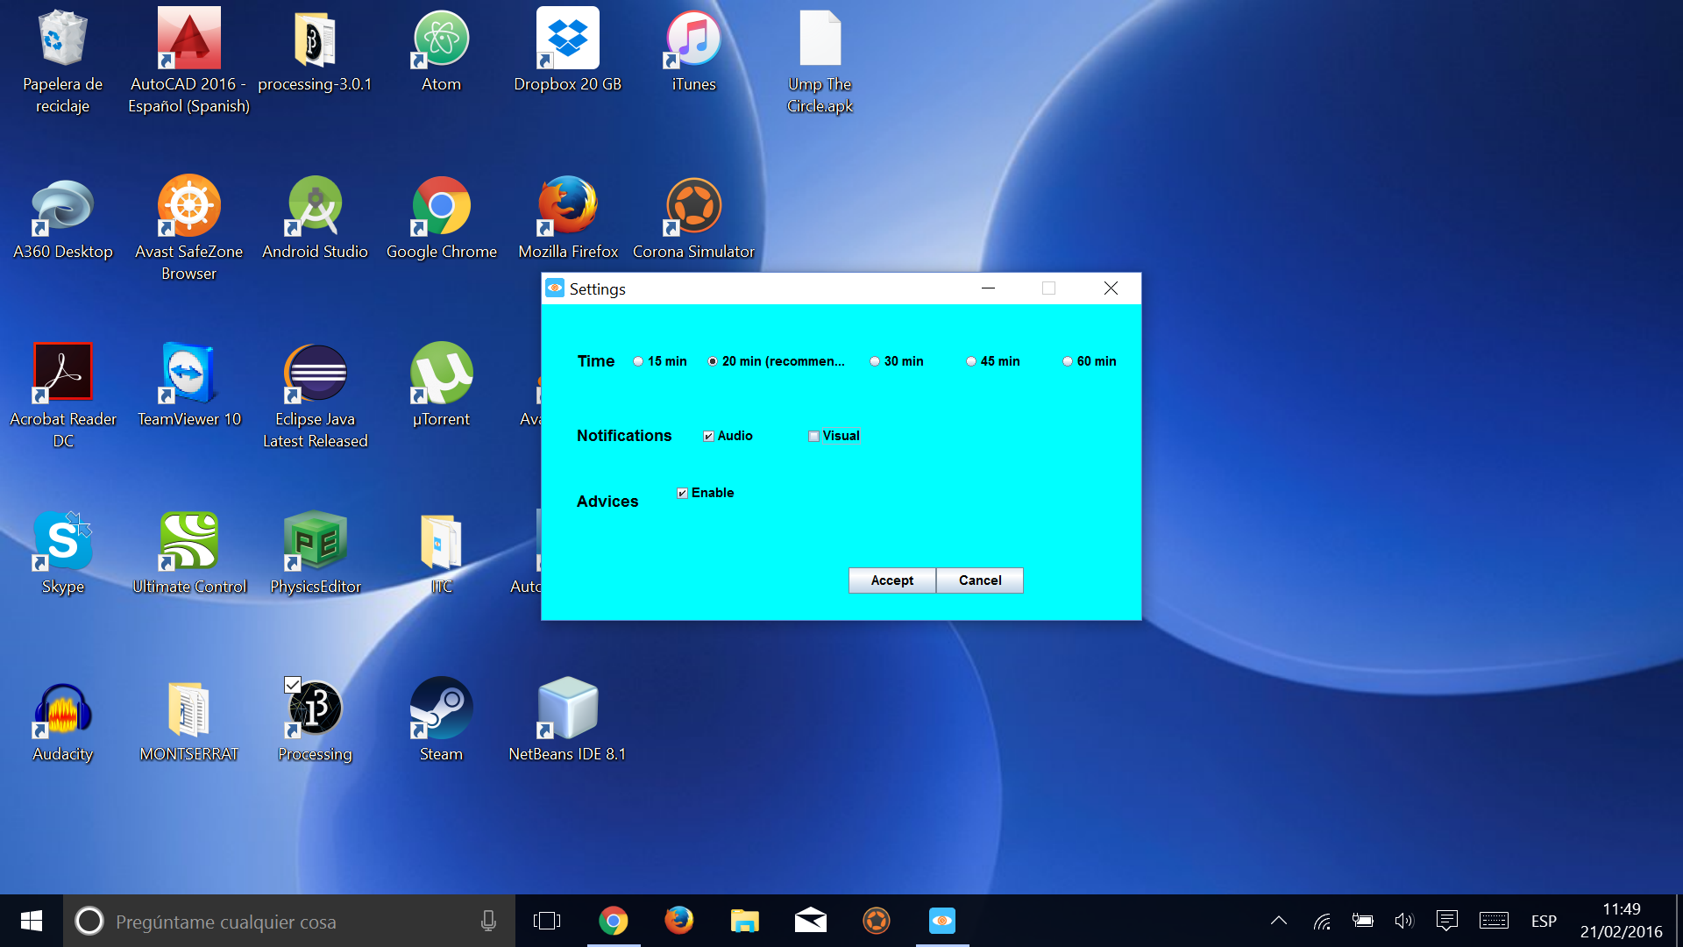Select the 60 min time option
This screenshot has height=947, width=1683.
(1068, 361)
